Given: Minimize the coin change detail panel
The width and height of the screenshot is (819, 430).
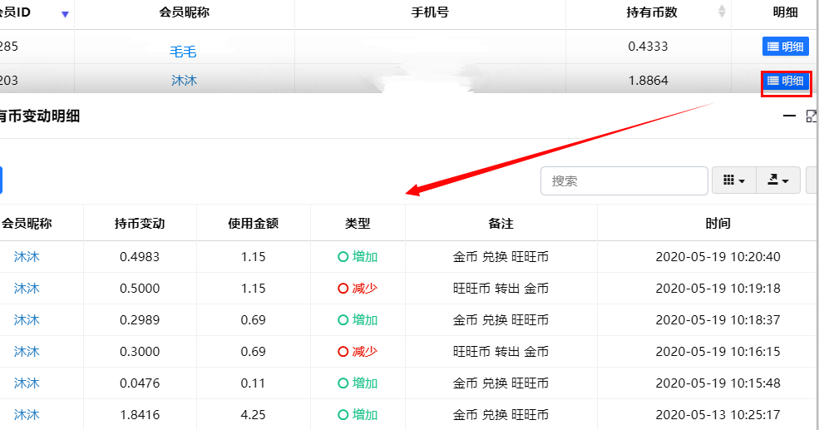Looking at the screenshot, I should [789, 116].
